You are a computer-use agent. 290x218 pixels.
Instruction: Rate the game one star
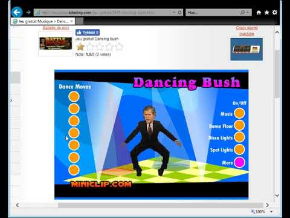coord(80,47)
